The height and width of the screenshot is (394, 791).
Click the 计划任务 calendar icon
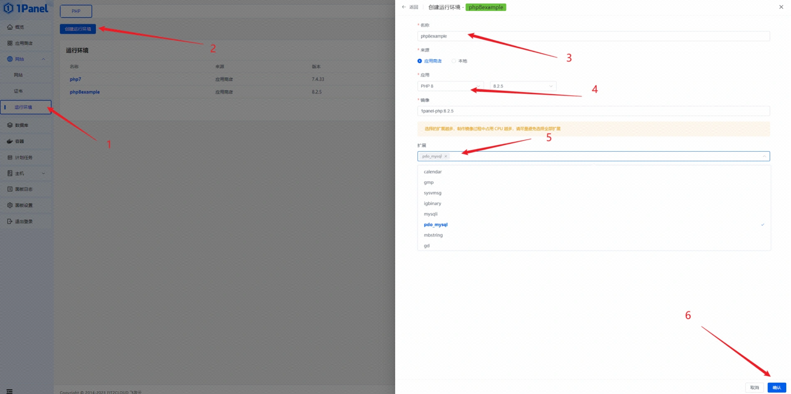tap(10, 158)
